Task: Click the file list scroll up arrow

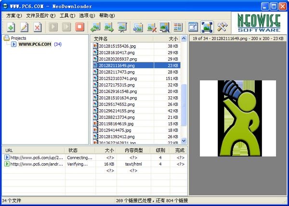Action: point(184,39)
